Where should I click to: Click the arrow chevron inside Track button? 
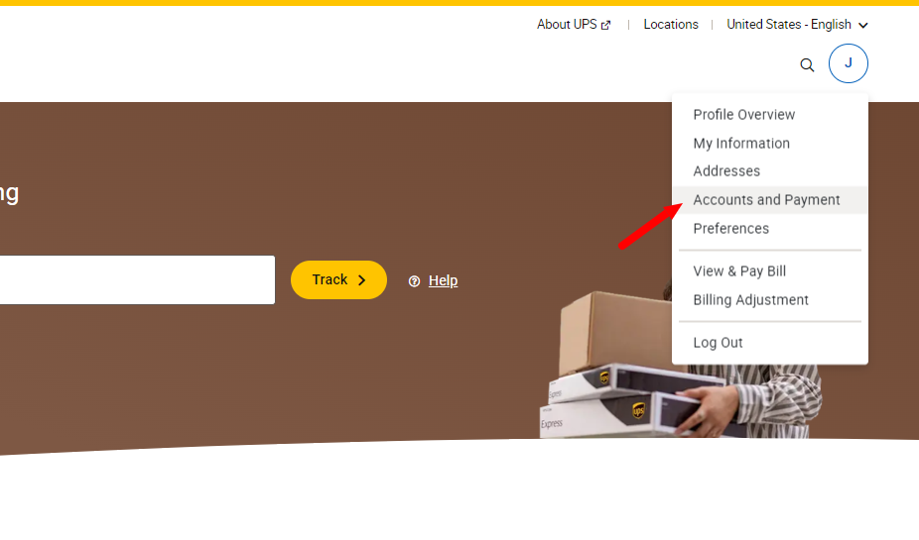point(361,280)
